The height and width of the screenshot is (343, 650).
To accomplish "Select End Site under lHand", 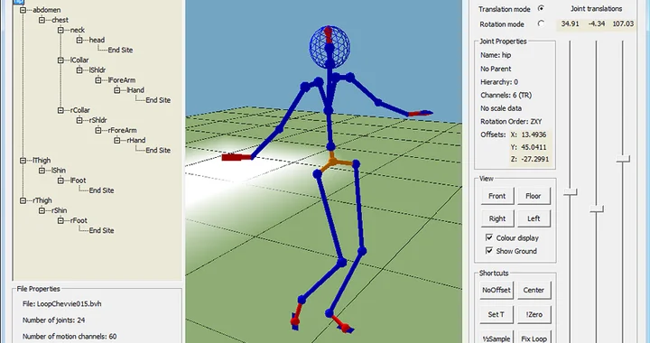I will 158,100.
